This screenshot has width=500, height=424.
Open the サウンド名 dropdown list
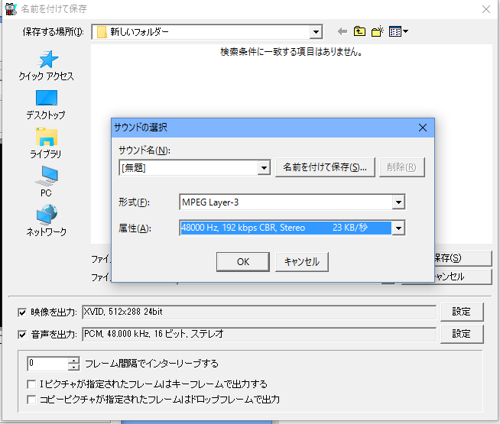pos(264,167)
